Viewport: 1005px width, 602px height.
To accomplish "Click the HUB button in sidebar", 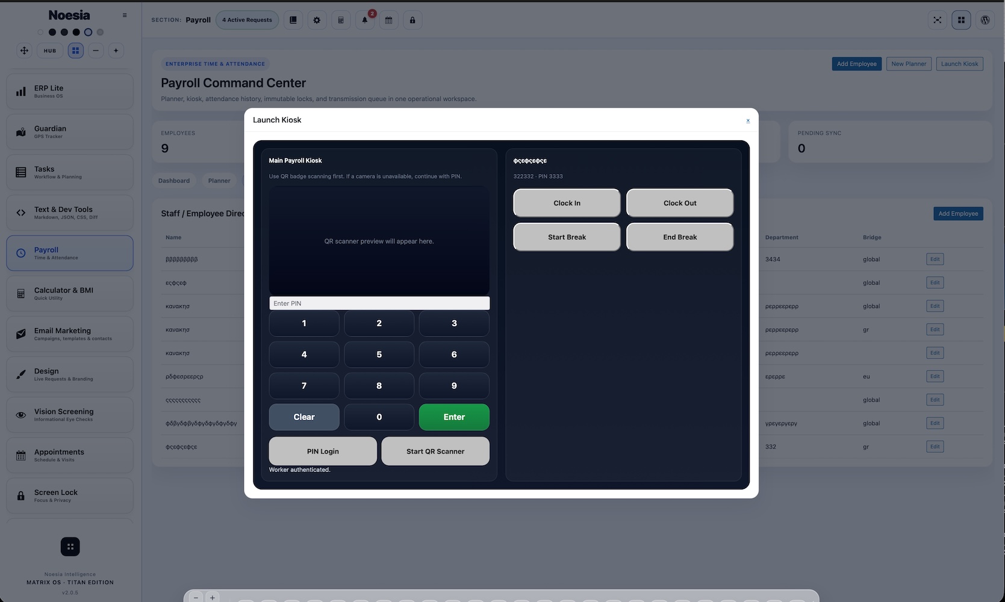I will pyautogui.click(x=50, y=51).
